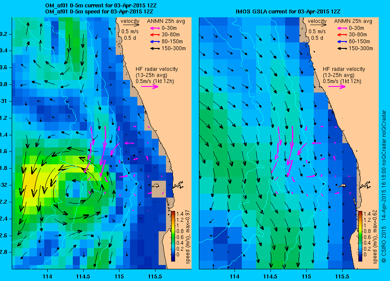Click '0.5m/s (1kt 12h)' text in left panel
The height and width of the screenshot is (281, 390).
click(x=155, y=81)
